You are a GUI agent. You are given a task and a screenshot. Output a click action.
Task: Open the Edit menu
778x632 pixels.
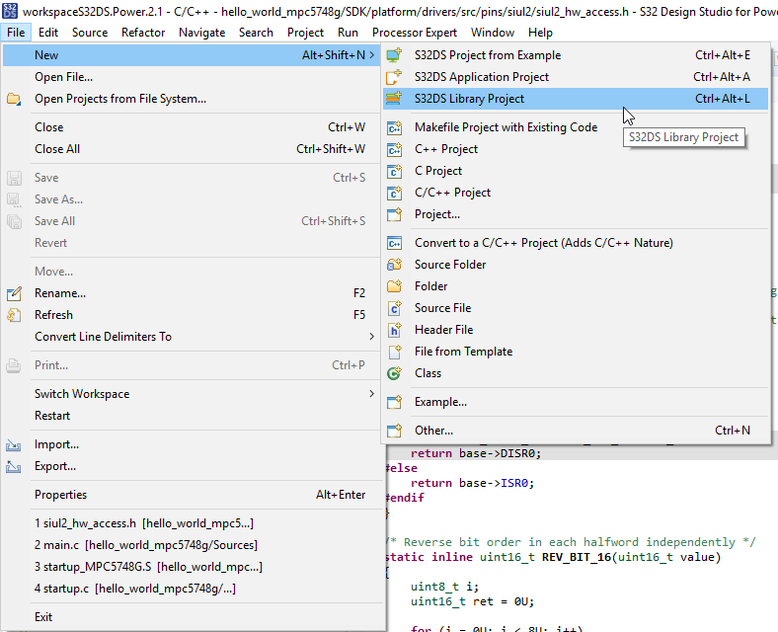[x=48, y=33]
